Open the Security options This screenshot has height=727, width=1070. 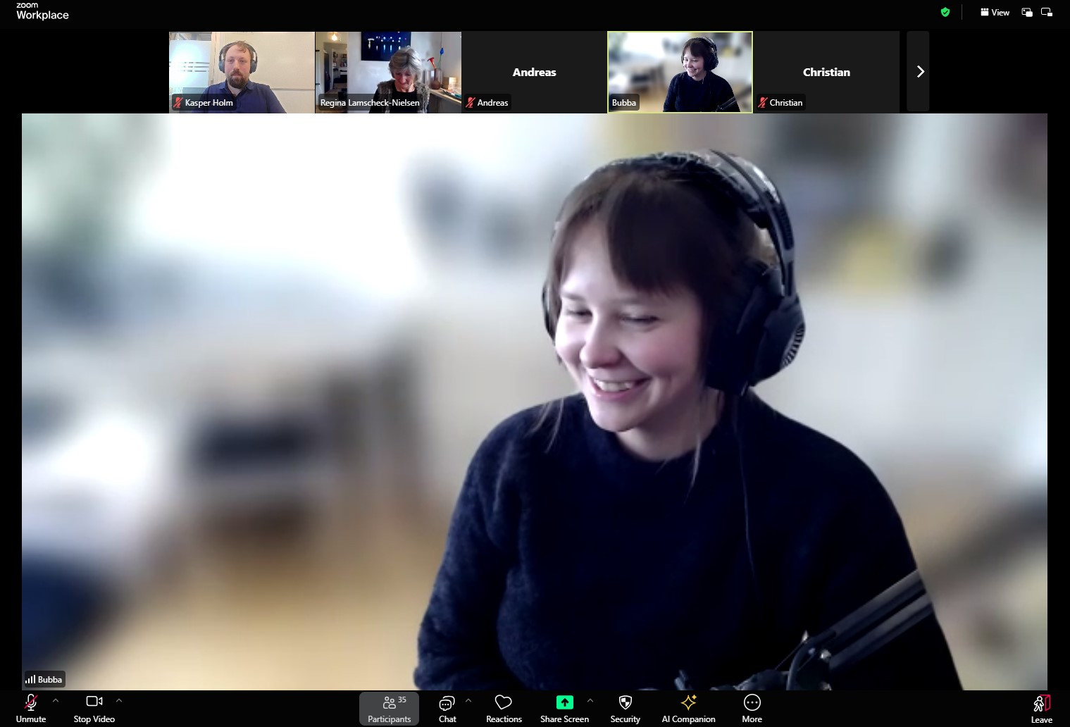tap(625, 708)
